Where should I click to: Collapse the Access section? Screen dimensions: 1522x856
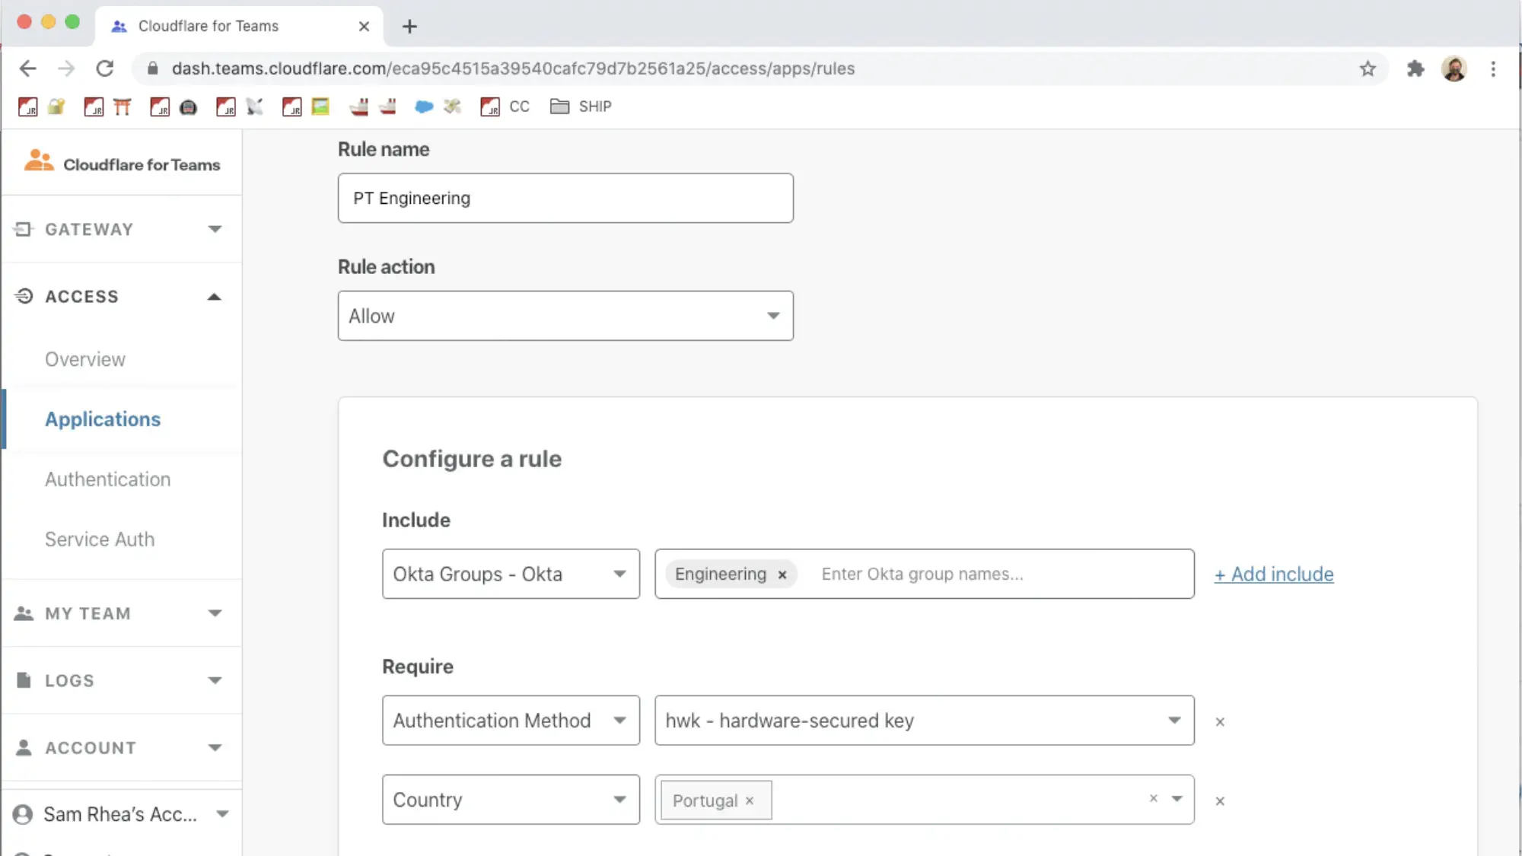coord(215,296)
